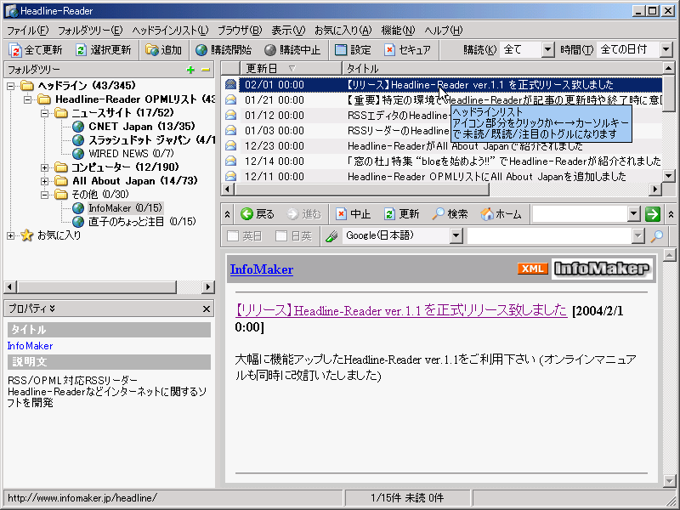This screenshot has width=680, height=510.
Task: Toggle read icon of 01/21 headline
Action: 230,100
